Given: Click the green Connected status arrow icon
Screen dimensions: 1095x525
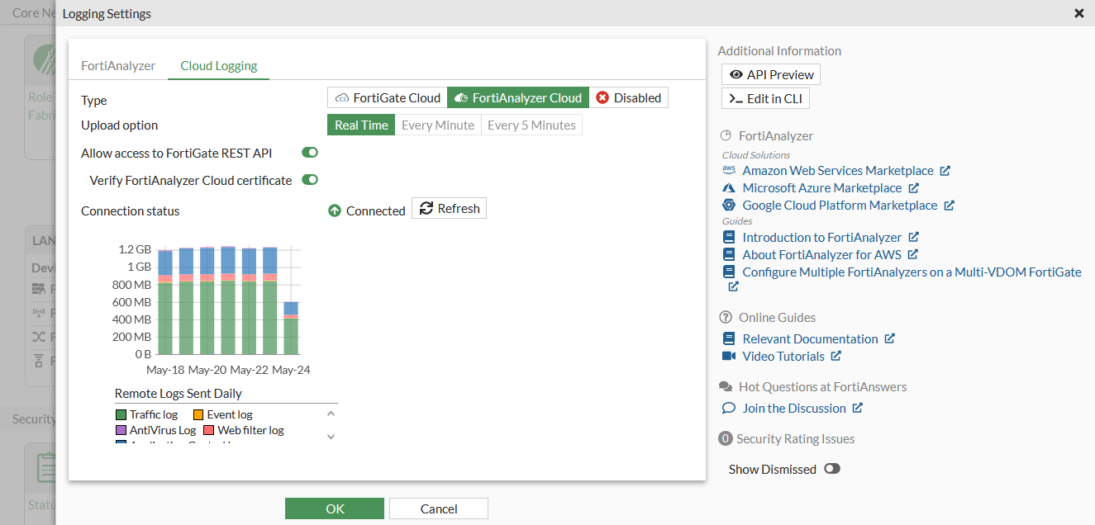Looking at the screenshot, I should pyautogui.click(x=335, y=210).
